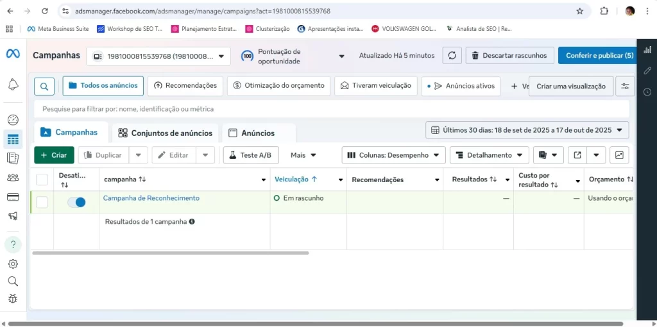Select all campaigns header checkbox
This screenshot has width=657, height=327.
point(42,180)
